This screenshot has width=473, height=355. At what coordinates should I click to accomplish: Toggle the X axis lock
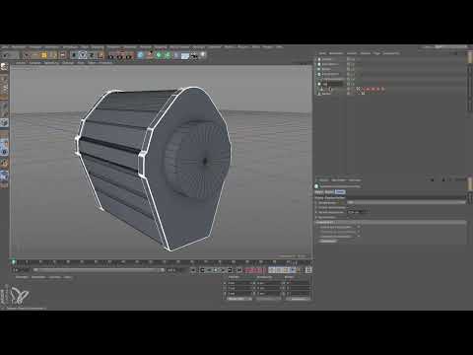click(74, 55)
